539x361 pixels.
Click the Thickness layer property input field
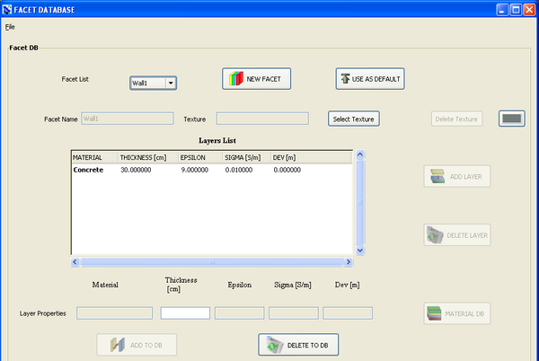tap(185, 313)
